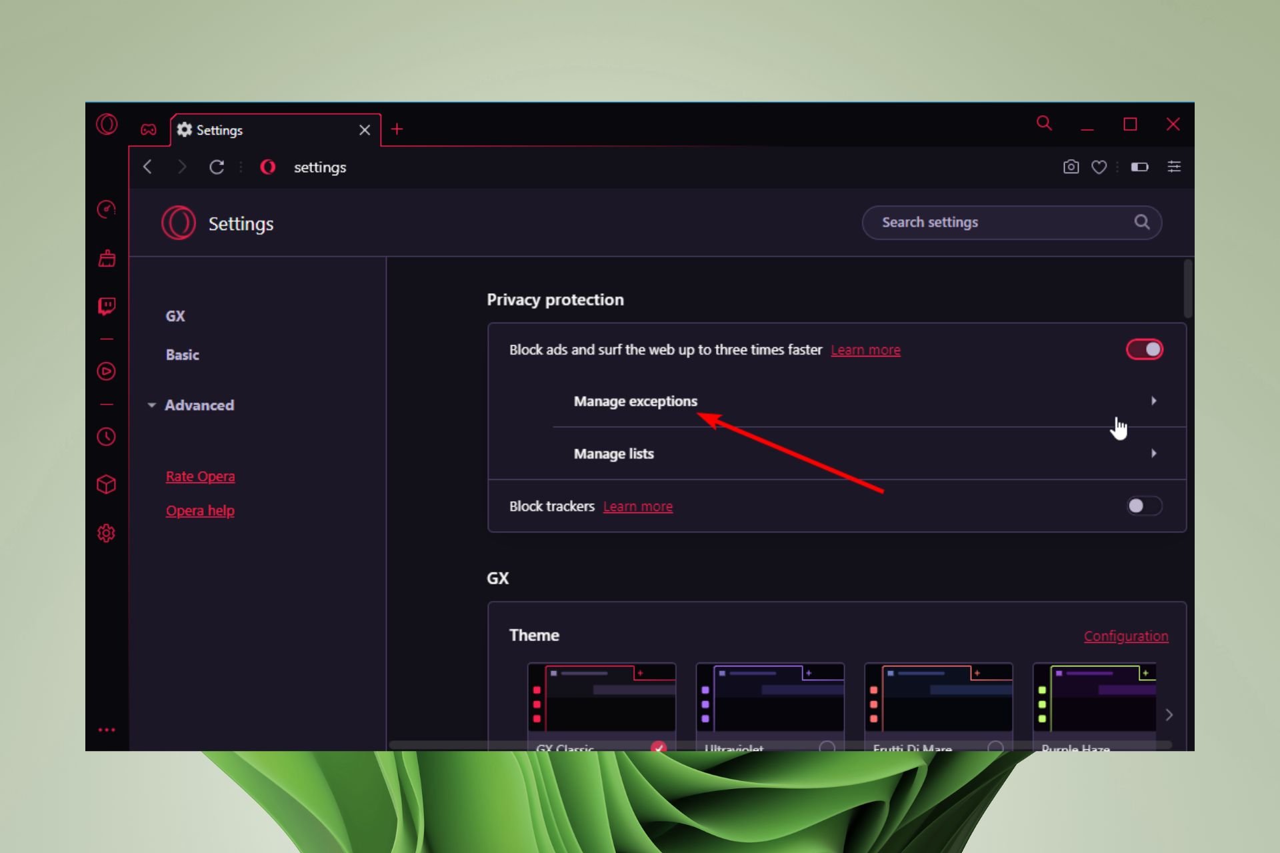Open Advanced settings section
1280x853 pixels.
pyautogui.click(x=199, y=405)
